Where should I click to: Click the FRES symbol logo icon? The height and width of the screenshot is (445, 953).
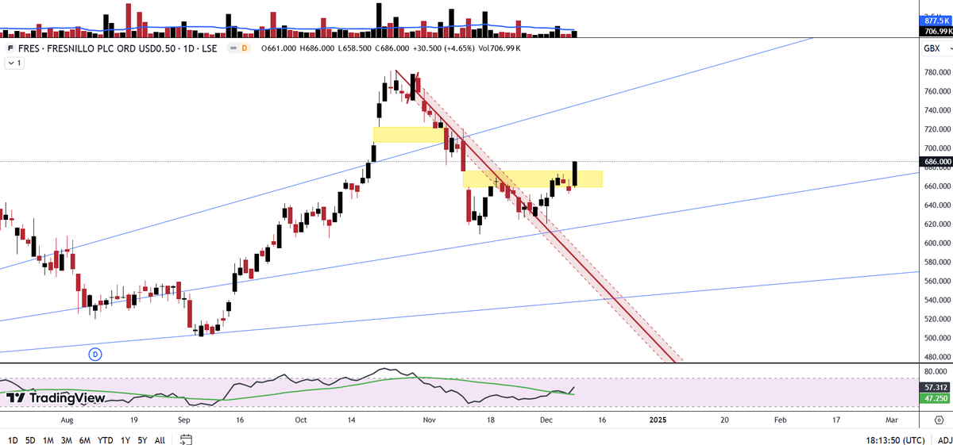tap(10, 48)
